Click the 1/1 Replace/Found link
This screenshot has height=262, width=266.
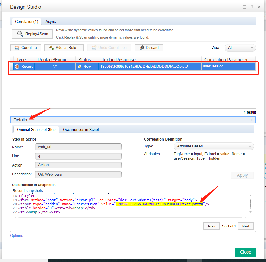pyautogui.click(x=55, y=67)
